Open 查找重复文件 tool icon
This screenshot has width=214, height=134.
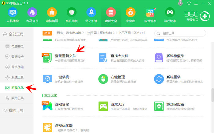click(47, 58)
